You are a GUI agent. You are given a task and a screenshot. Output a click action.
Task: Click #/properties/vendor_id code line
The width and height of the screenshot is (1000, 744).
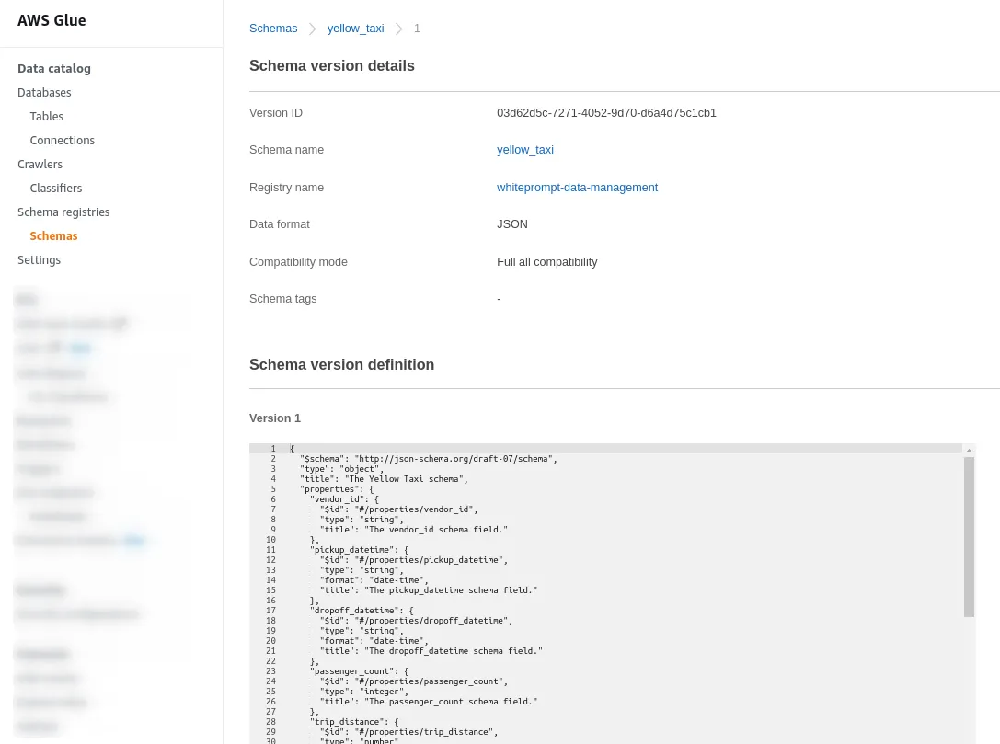pyautogui.click(x=398, y=509)
